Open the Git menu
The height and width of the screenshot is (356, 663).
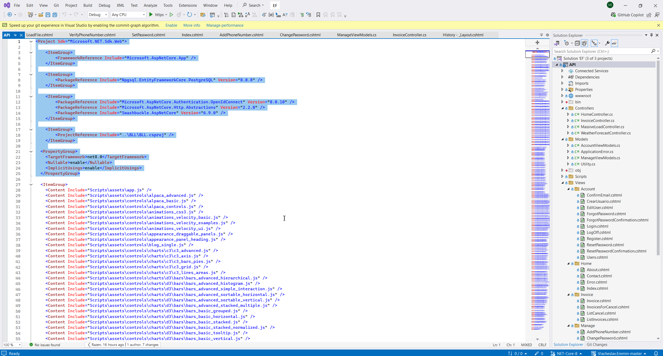56,5
